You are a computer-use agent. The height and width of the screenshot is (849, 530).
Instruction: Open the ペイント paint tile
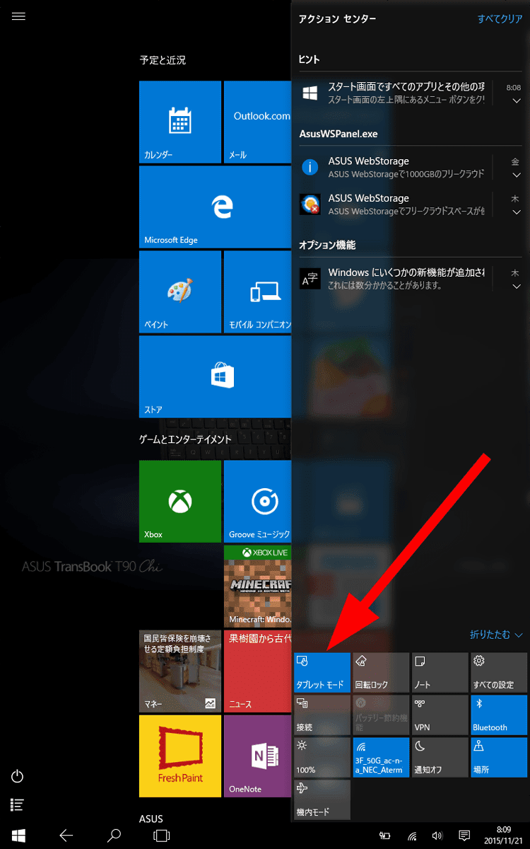[180, 291]
